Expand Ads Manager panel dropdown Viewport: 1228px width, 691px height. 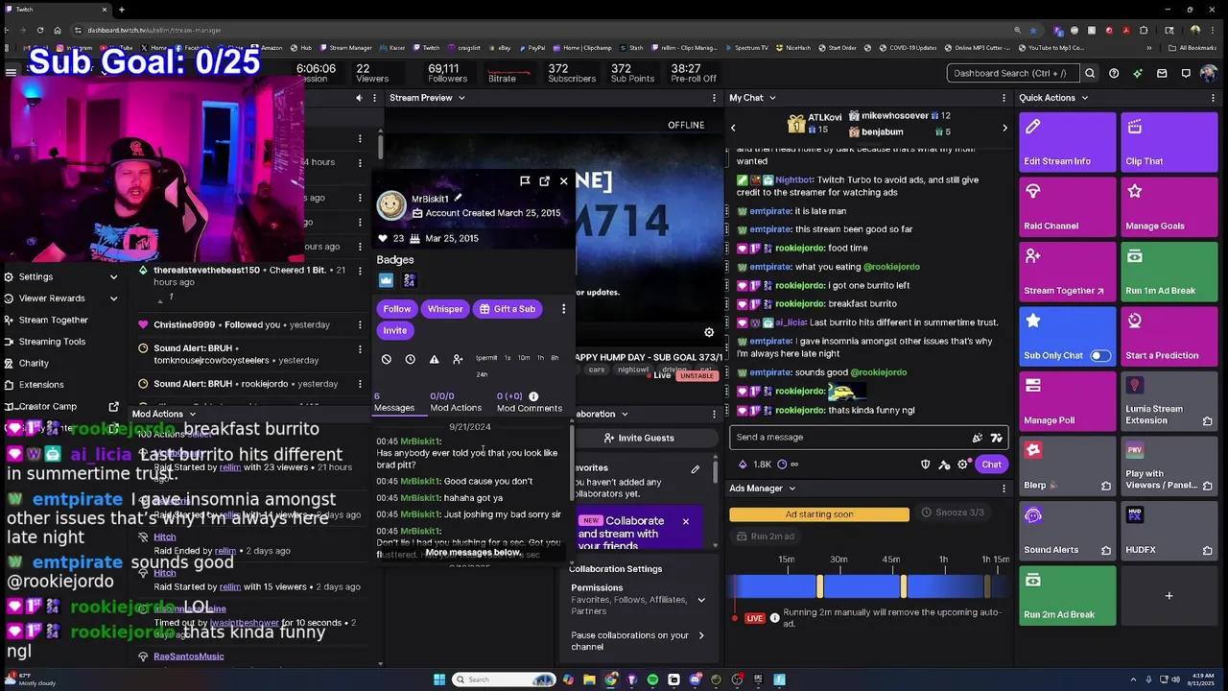pos(791,488)
